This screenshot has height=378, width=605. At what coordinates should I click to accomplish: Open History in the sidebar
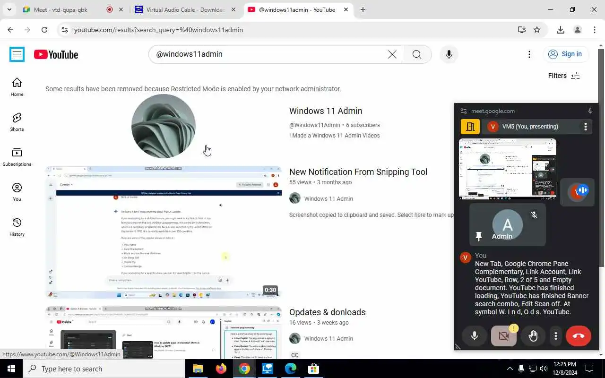17,227
